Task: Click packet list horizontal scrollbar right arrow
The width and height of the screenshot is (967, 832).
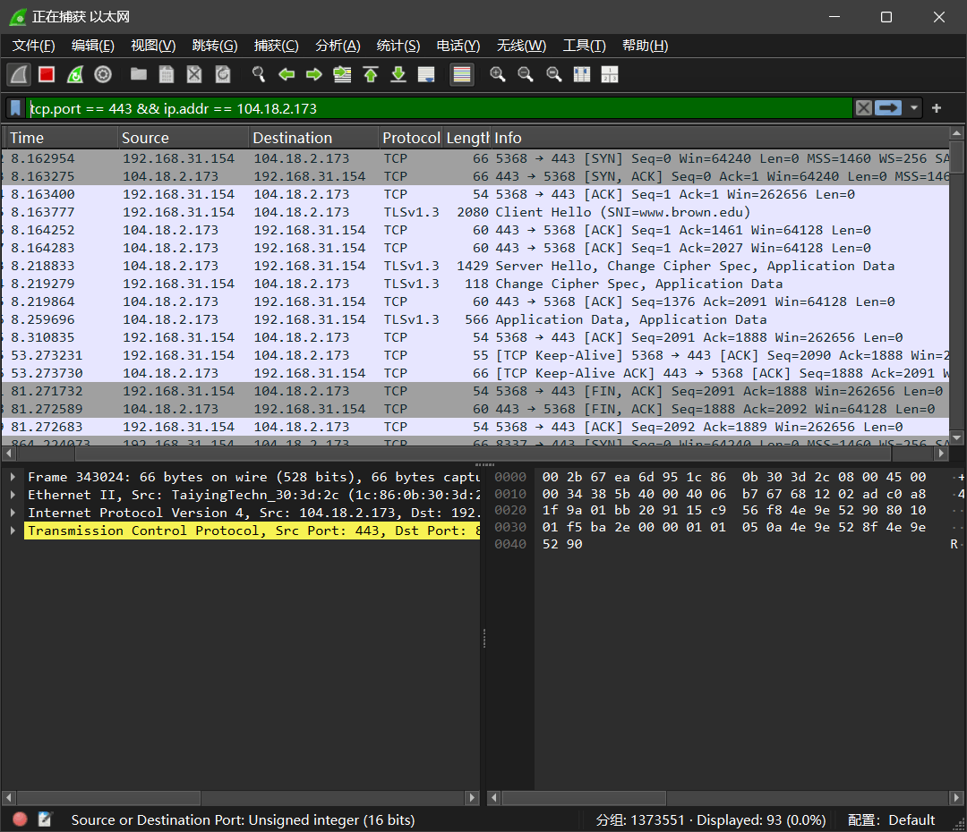Action: tap(940, 454)
